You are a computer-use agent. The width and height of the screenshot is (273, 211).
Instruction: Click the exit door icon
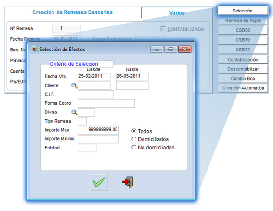128,183
